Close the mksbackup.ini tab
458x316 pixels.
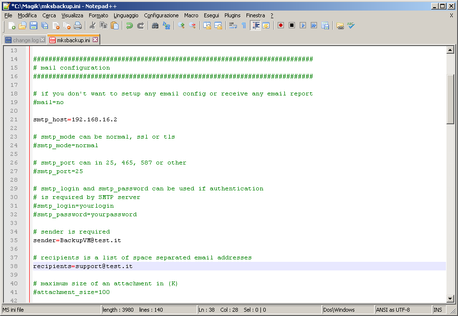coord(95,40)
